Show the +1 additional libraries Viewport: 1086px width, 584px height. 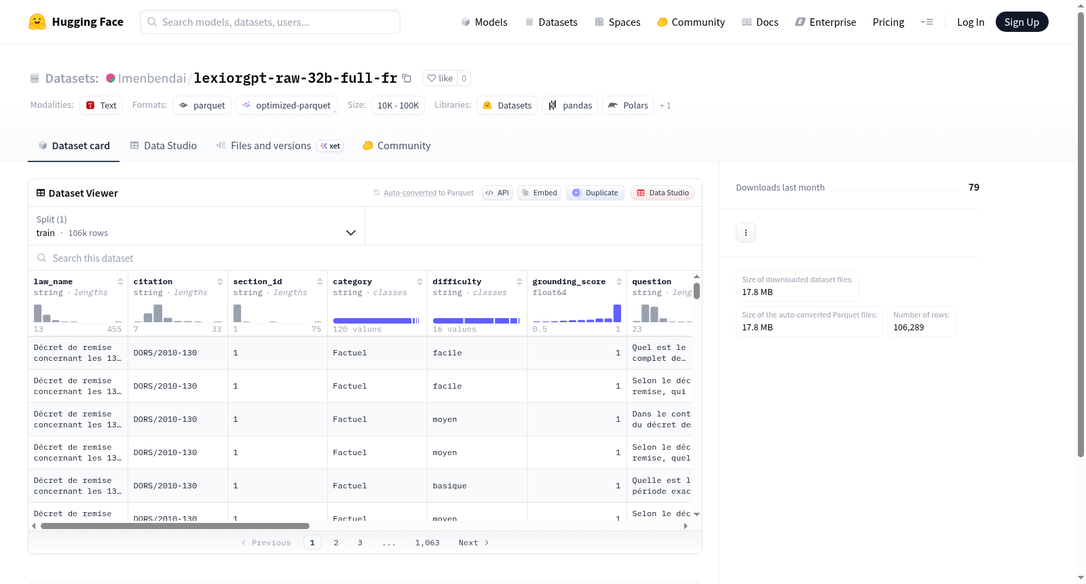[665, 106]
